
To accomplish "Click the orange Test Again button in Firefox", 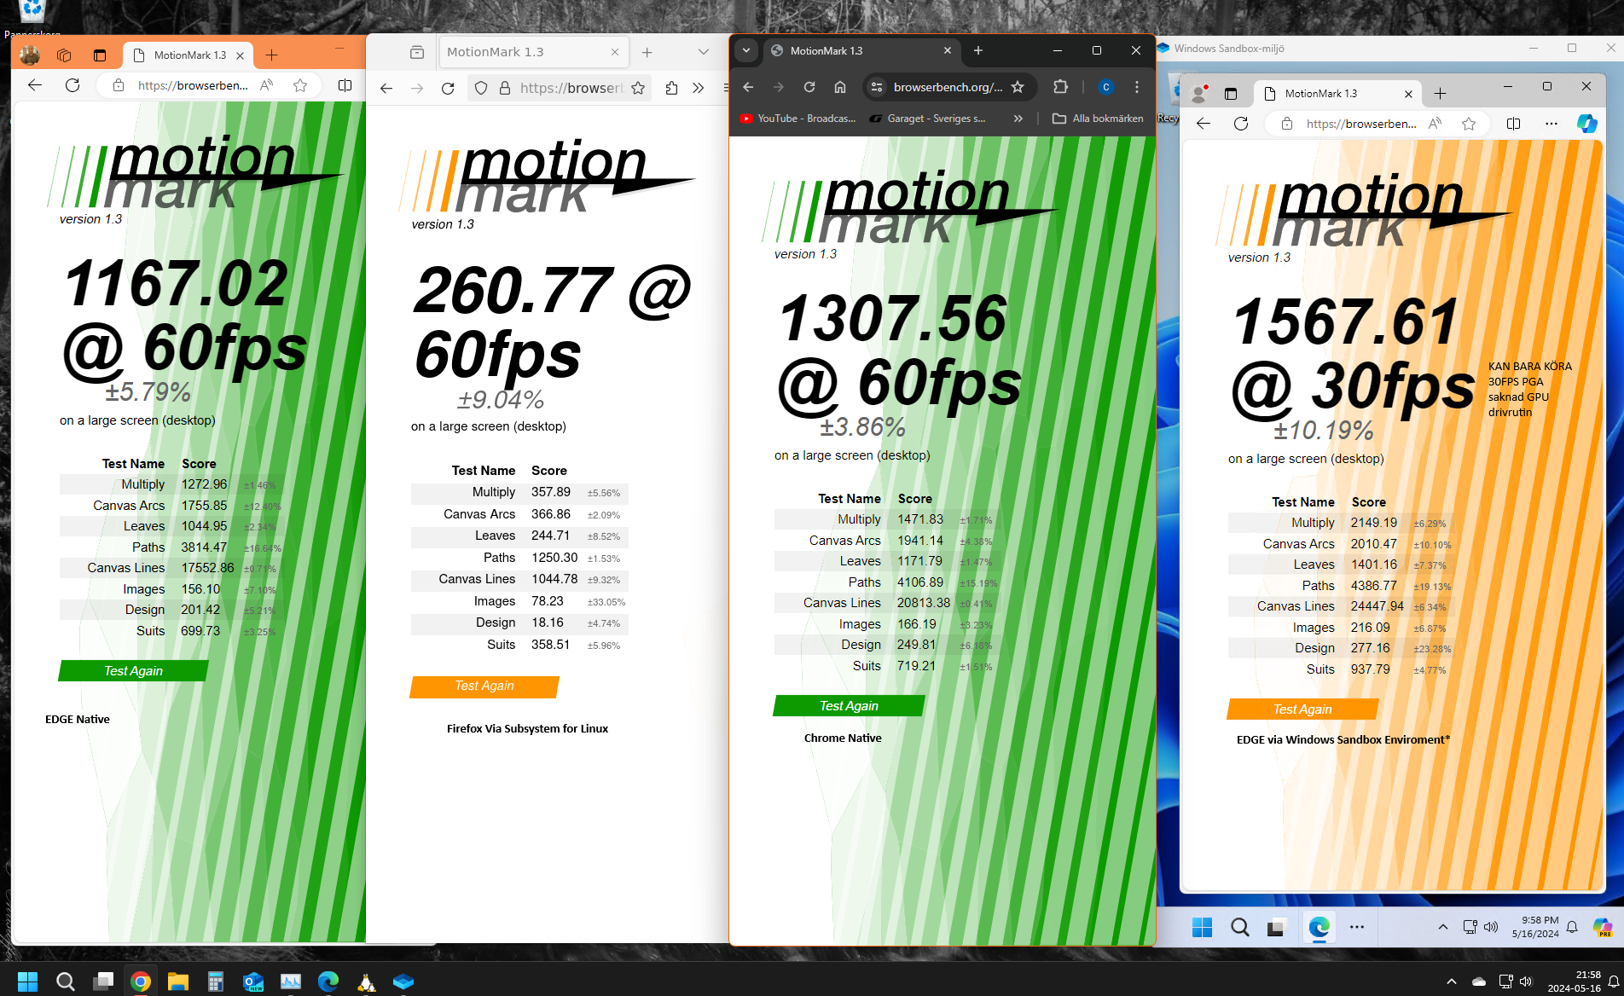I will pyautogui.click(x=484, y=686).
